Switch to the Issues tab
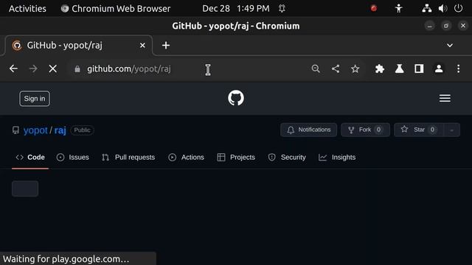 click(x=73, y=157)
